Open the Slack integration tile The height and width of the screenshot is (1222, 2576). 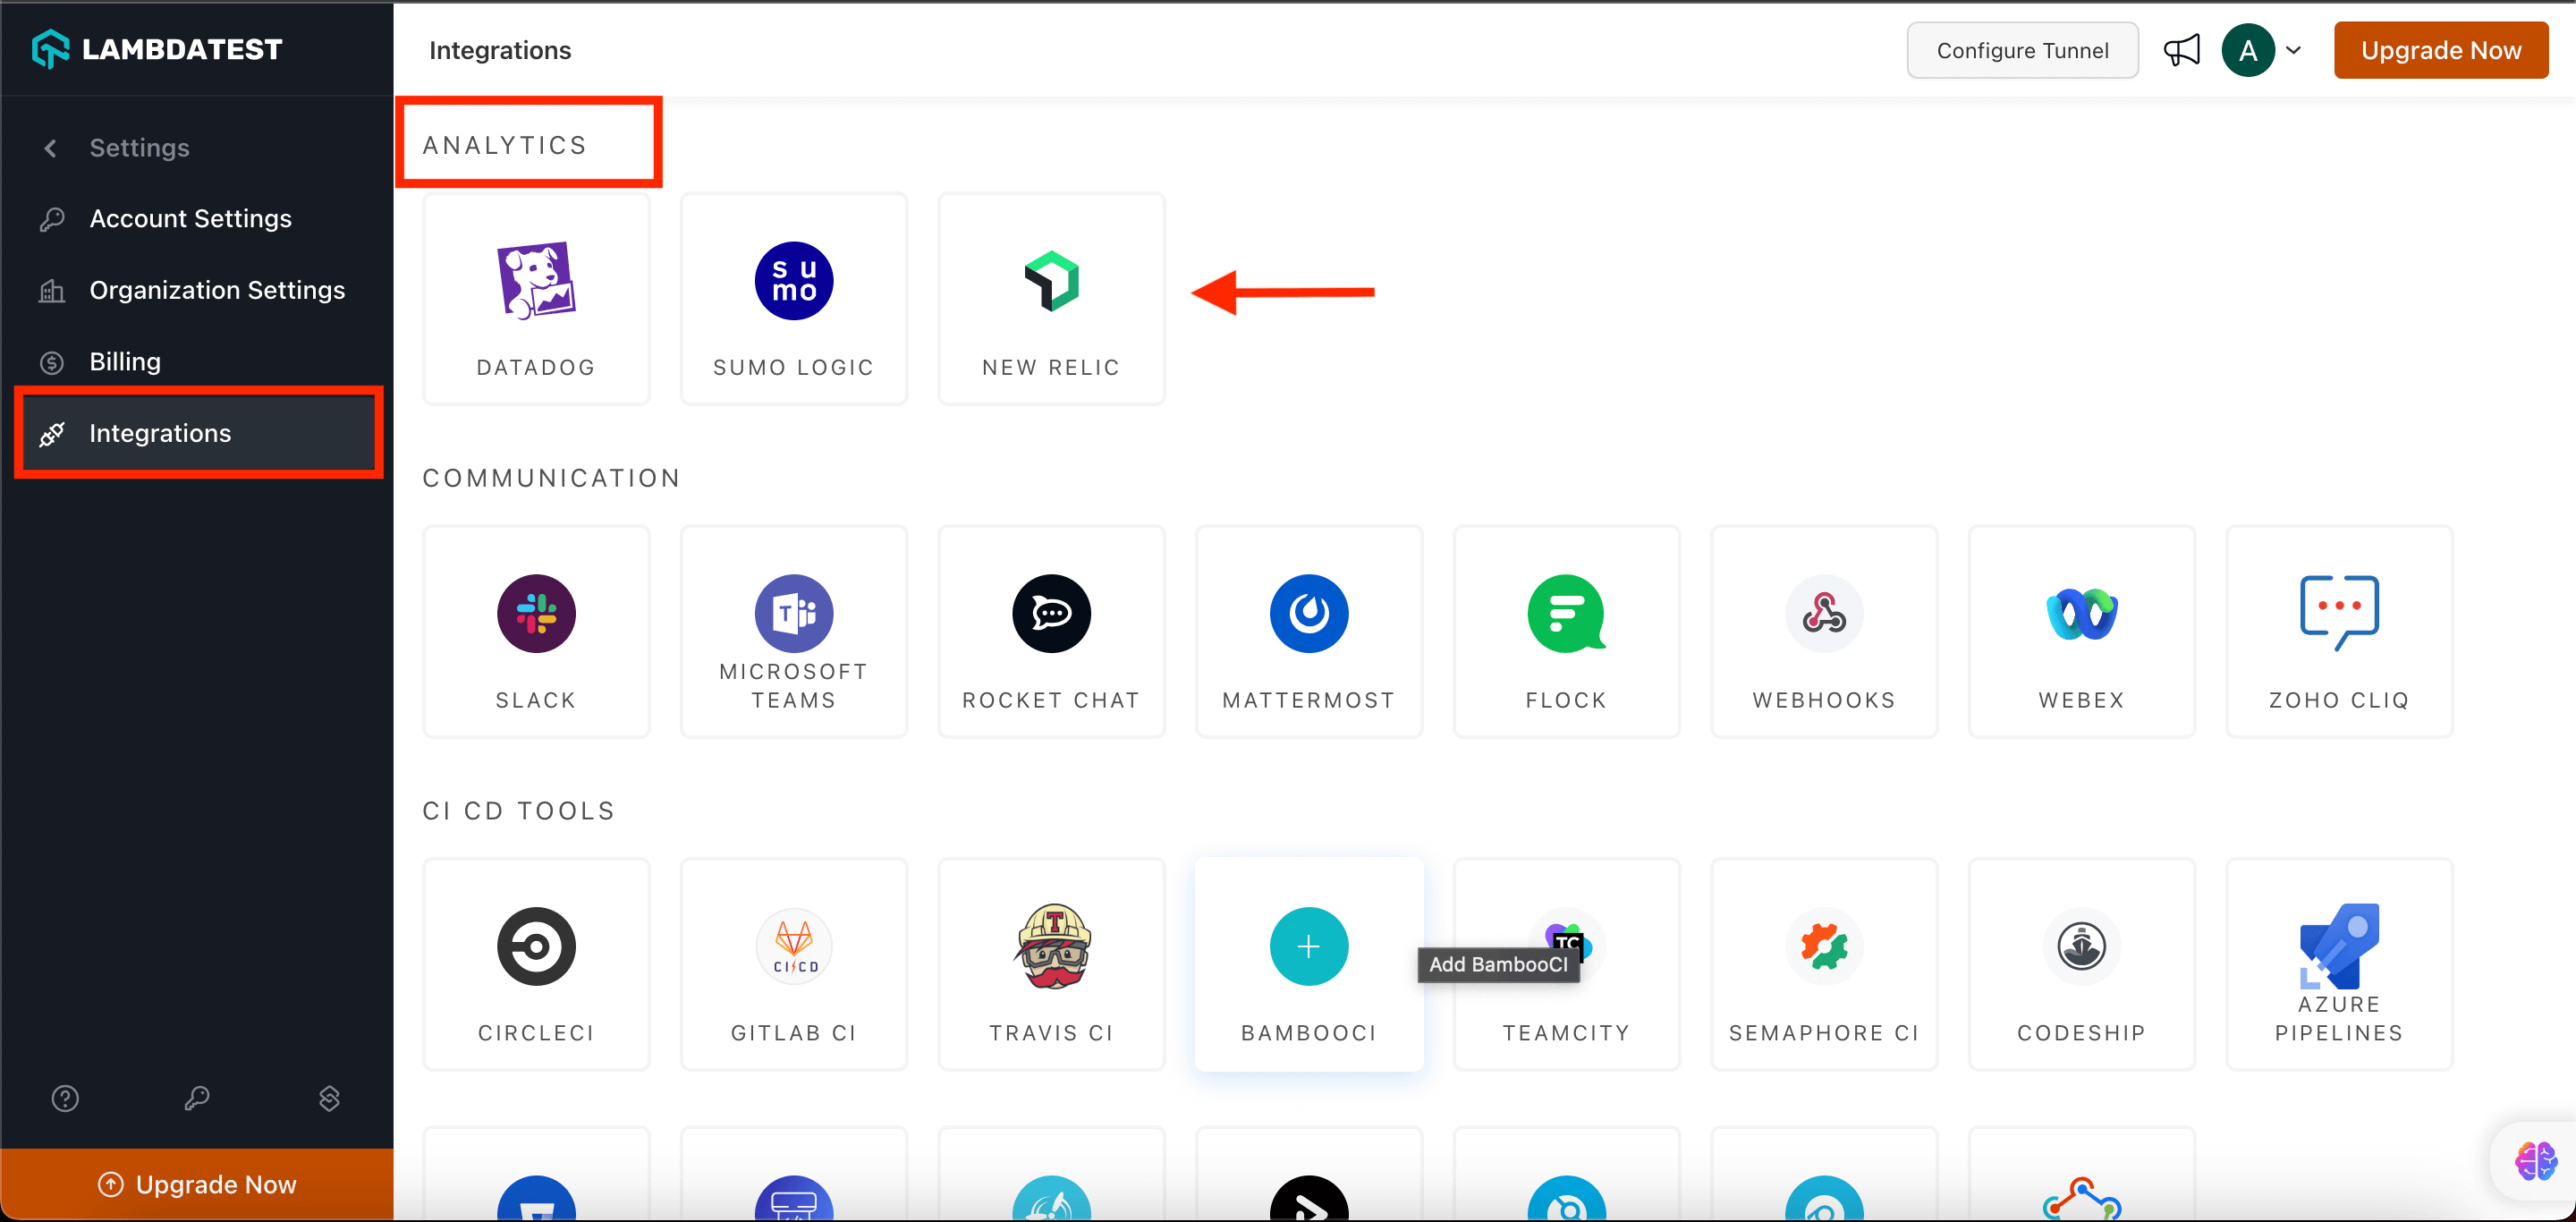coord(536,632)
